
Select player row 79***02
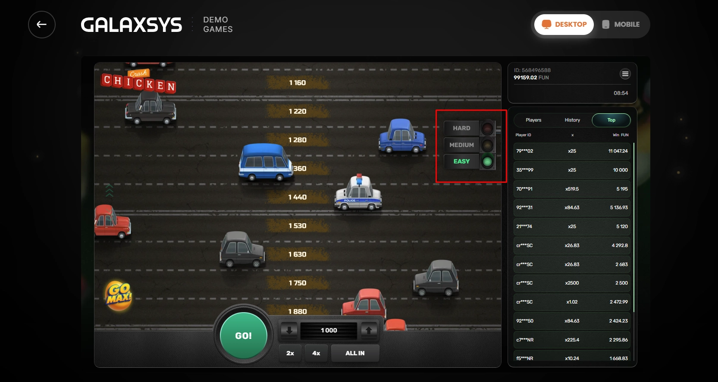[x=572, y=151]
